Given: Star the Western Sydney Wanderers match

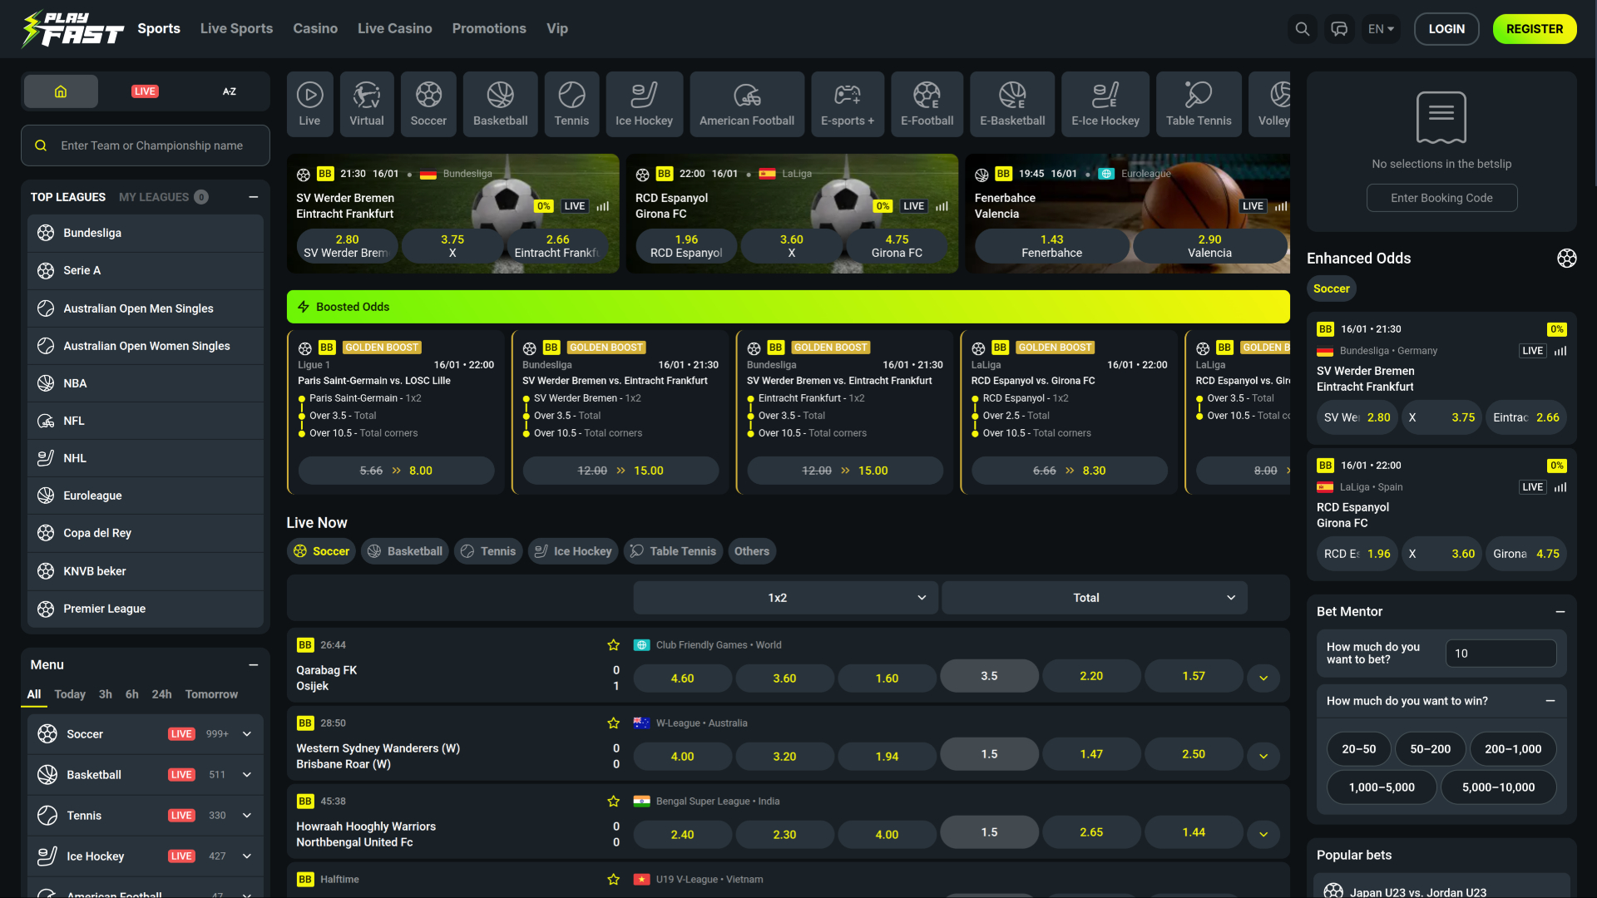Looking at the screenshot, I should click(613, 723).
